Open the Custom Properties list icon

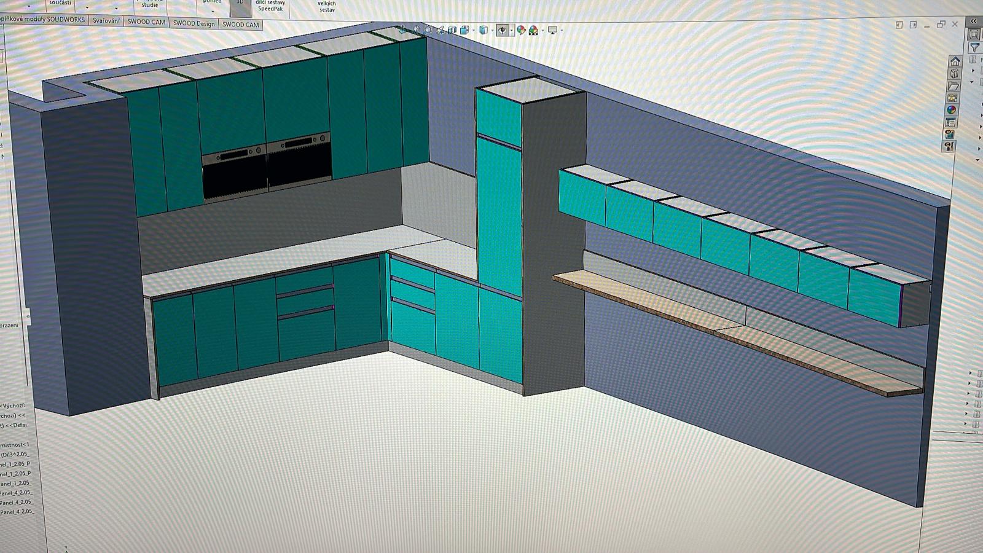click(x=950, y=122)
